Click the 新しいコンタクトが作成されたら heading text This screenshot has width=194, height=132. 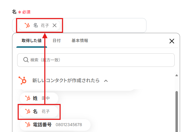click(x=66, y=80)
